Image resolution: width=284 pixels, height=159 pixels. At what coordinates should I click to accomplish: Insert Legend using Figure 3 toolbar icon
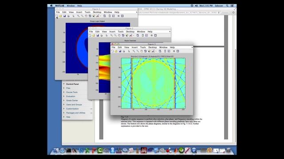click(x=169, y=51)
